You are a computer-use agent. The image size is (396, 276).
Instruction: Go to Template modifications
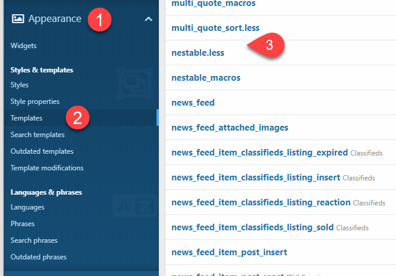47,168
